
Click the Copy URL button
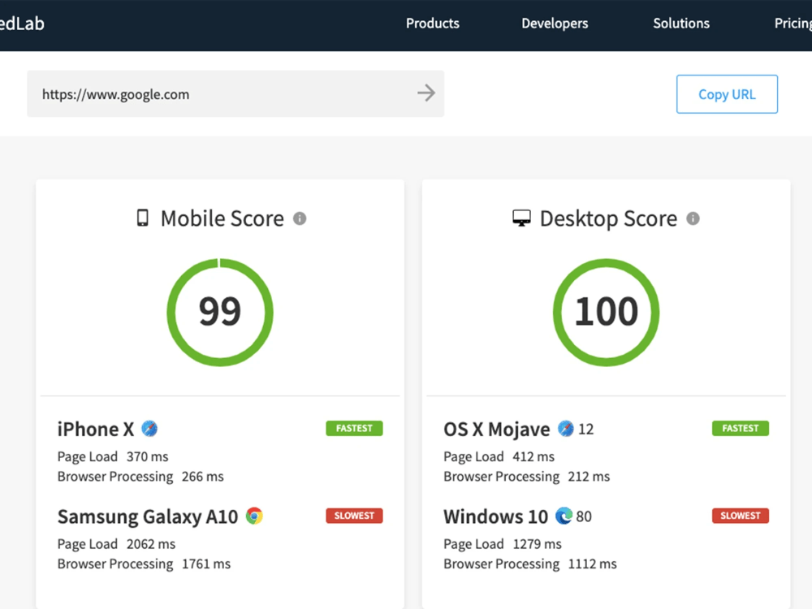[727, 94]
